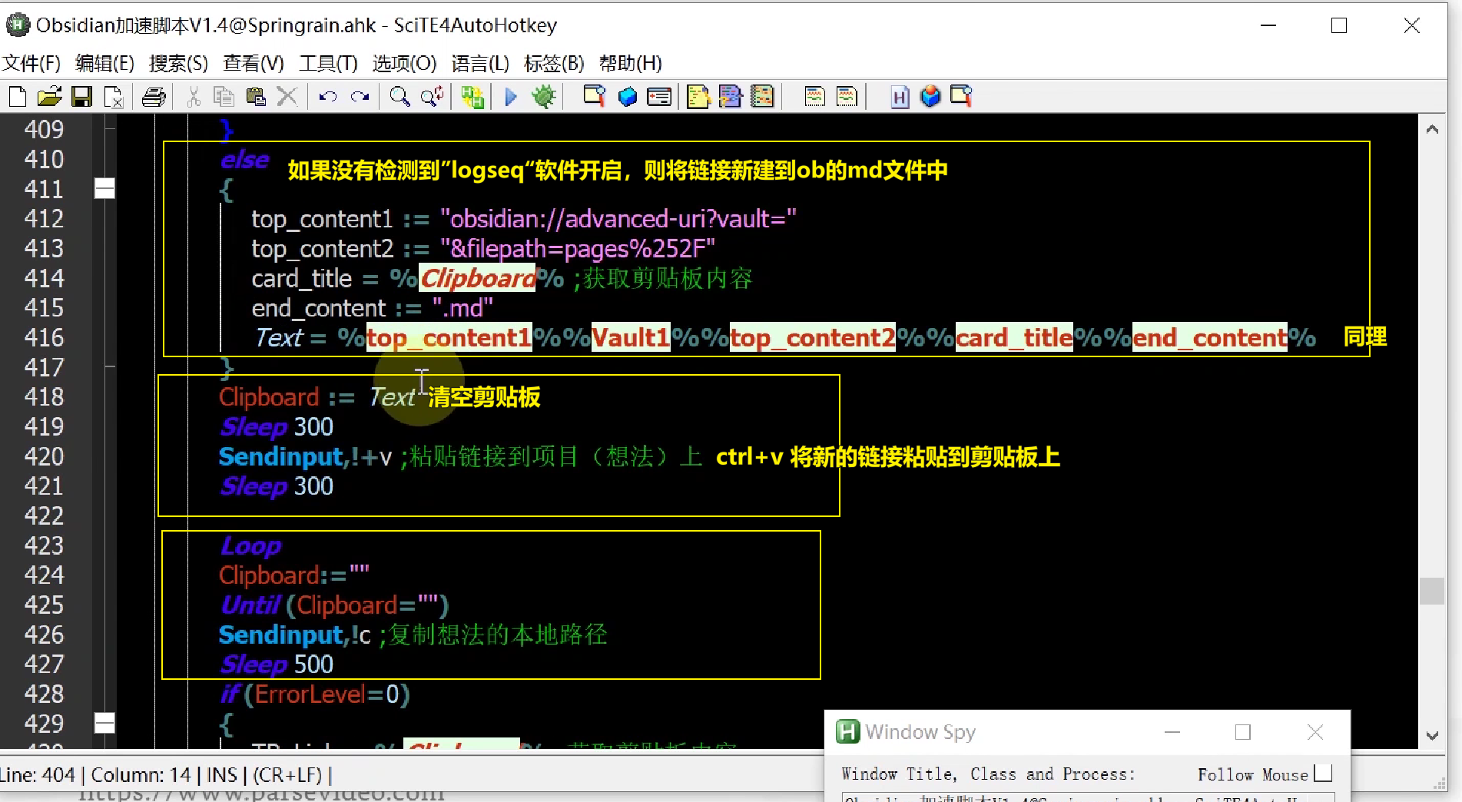The height and width of the screenshot is (802, 1462).
Task: Click the "Sendinput,!c" command on line 426
Action: [295, 635]
